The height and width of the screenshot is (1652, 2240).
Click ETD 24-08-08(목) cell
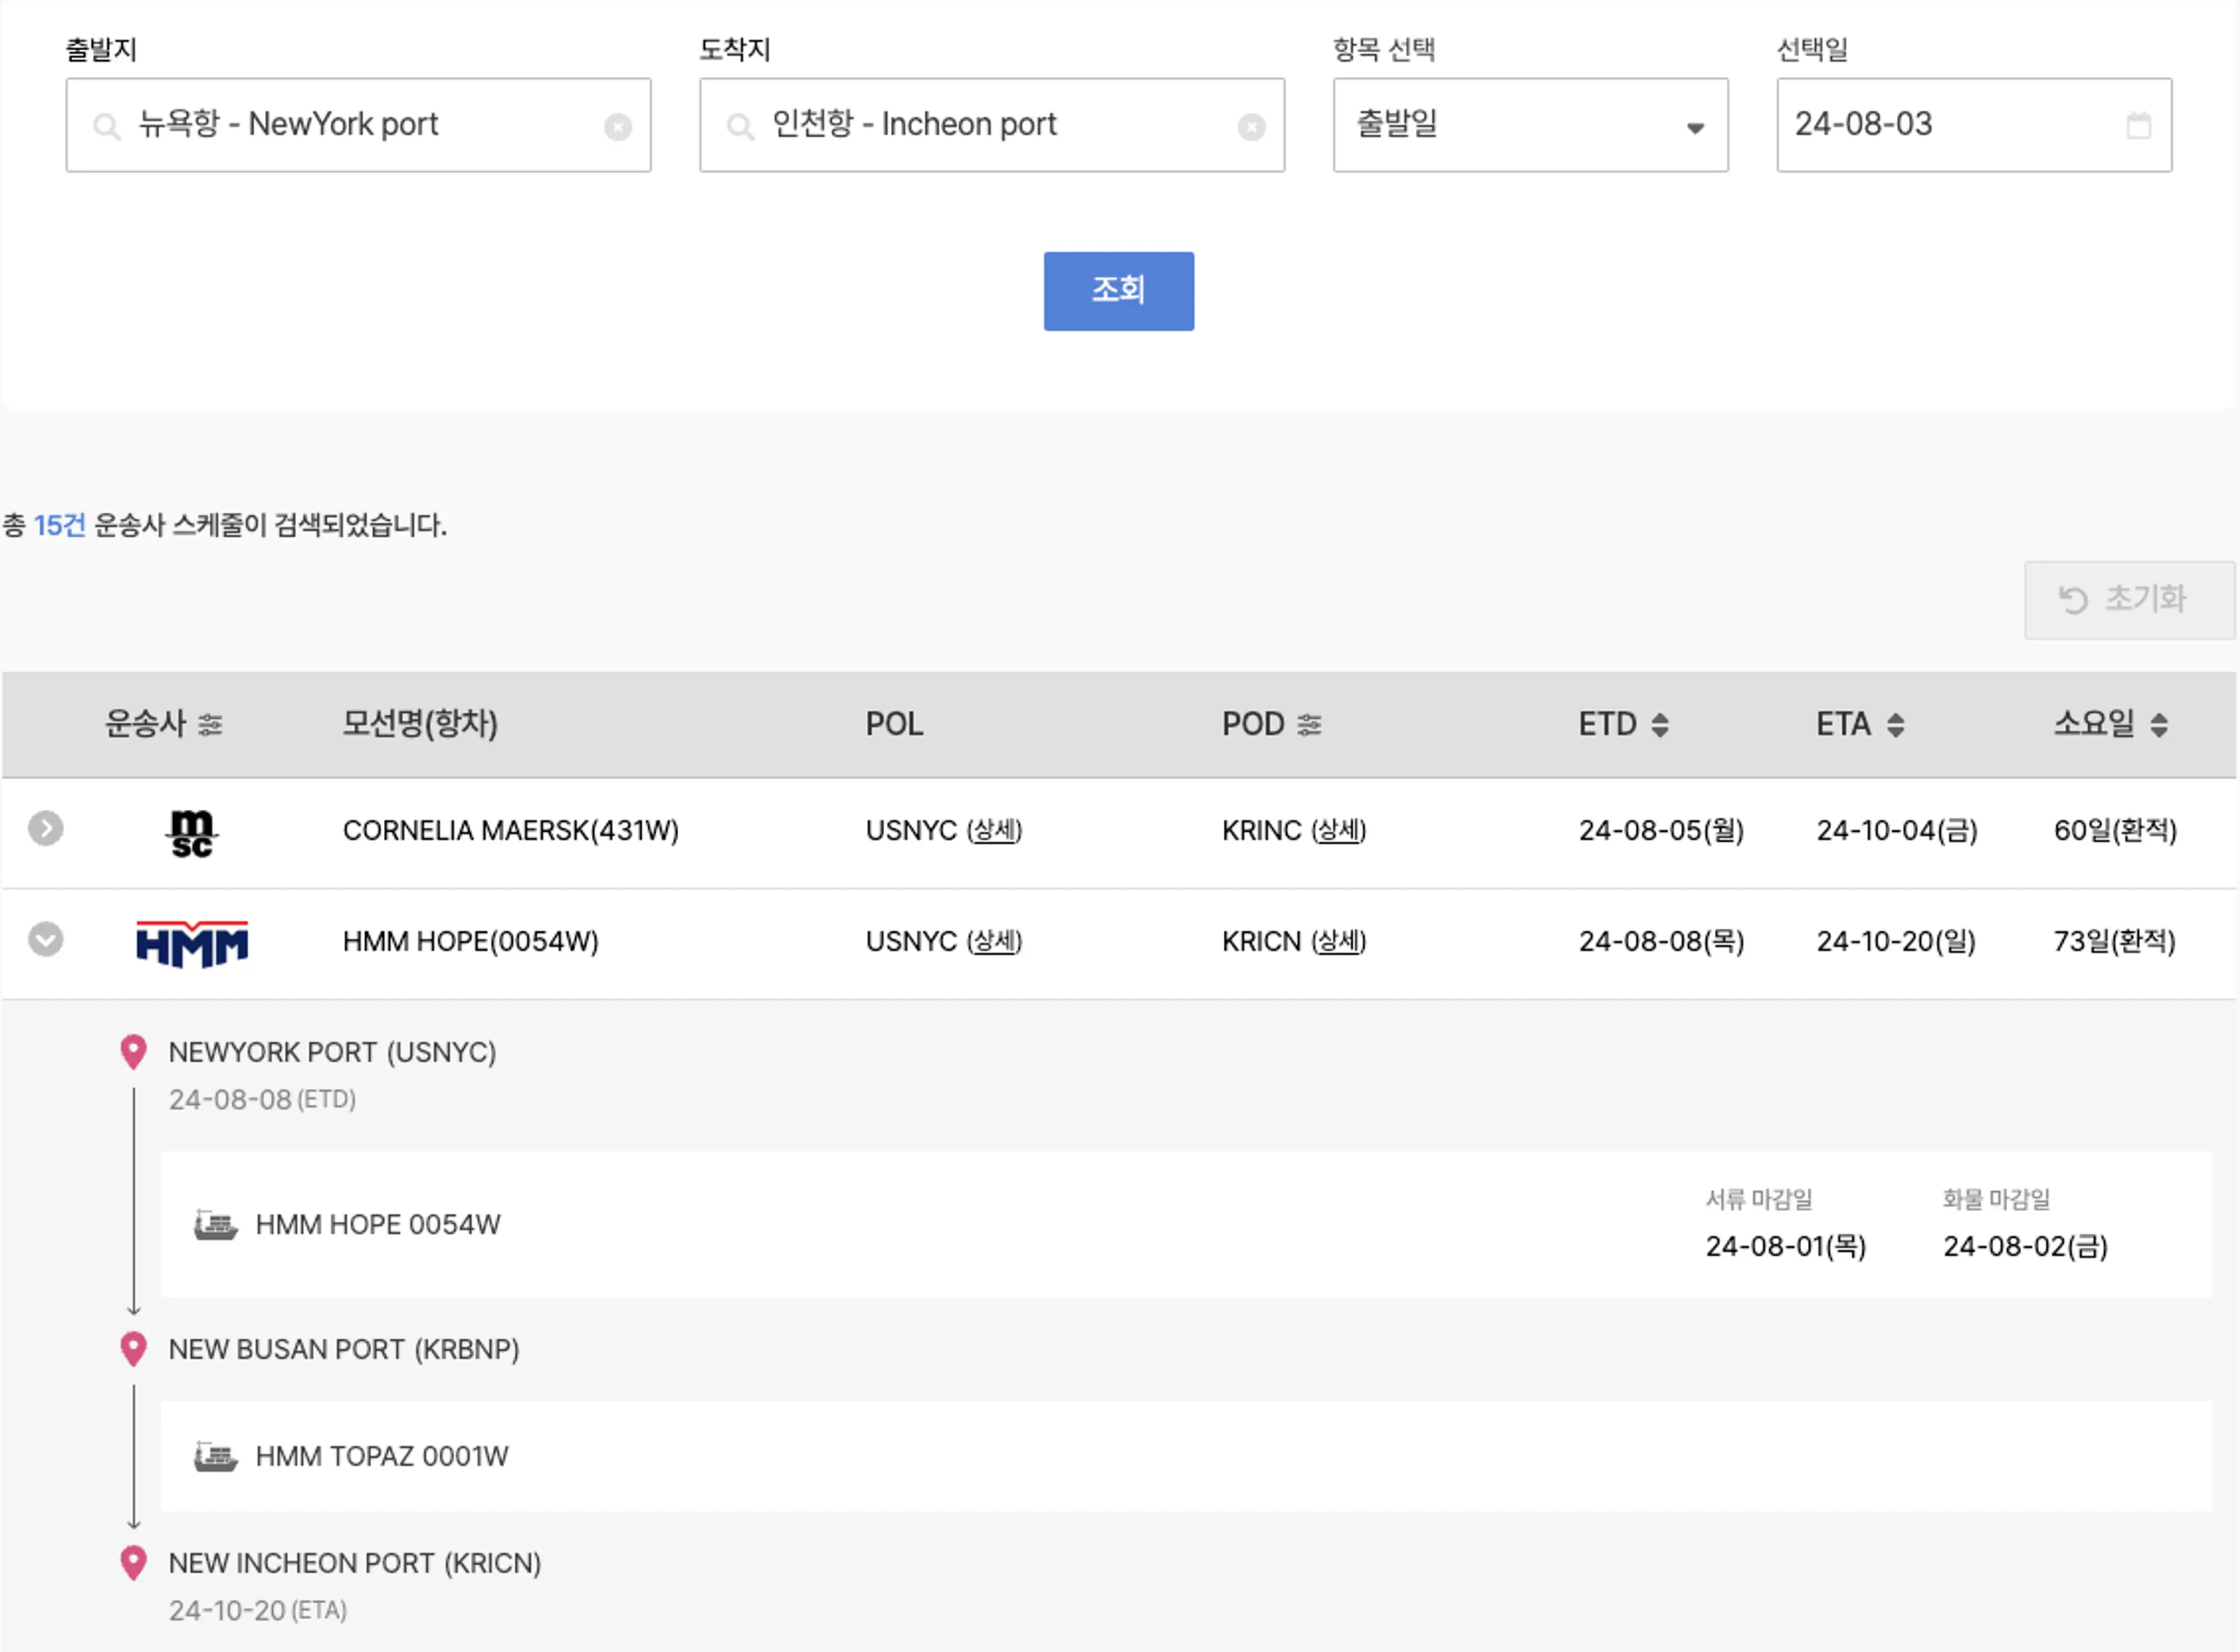1661,942
